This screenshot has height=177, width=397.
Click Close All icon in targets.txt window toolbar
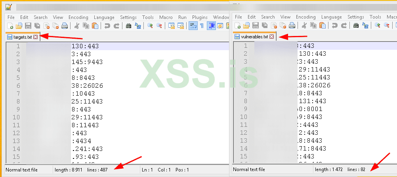tap(55, 26)
